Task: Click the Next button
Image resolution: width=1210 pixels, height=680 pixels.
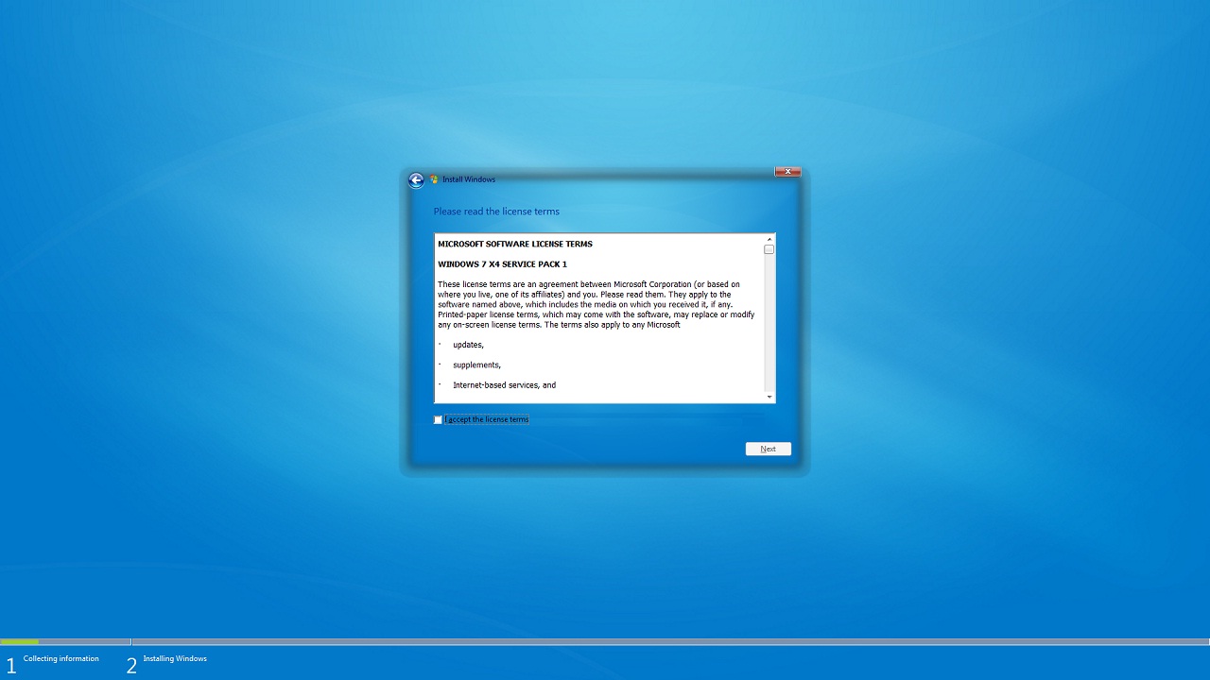Action: click(768, 449)
